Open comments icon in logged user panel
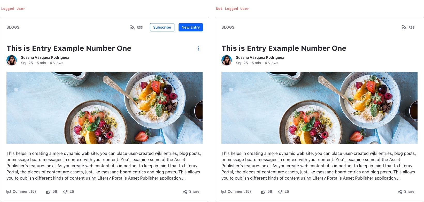This screenshot has height=202, width=424. 9,192
